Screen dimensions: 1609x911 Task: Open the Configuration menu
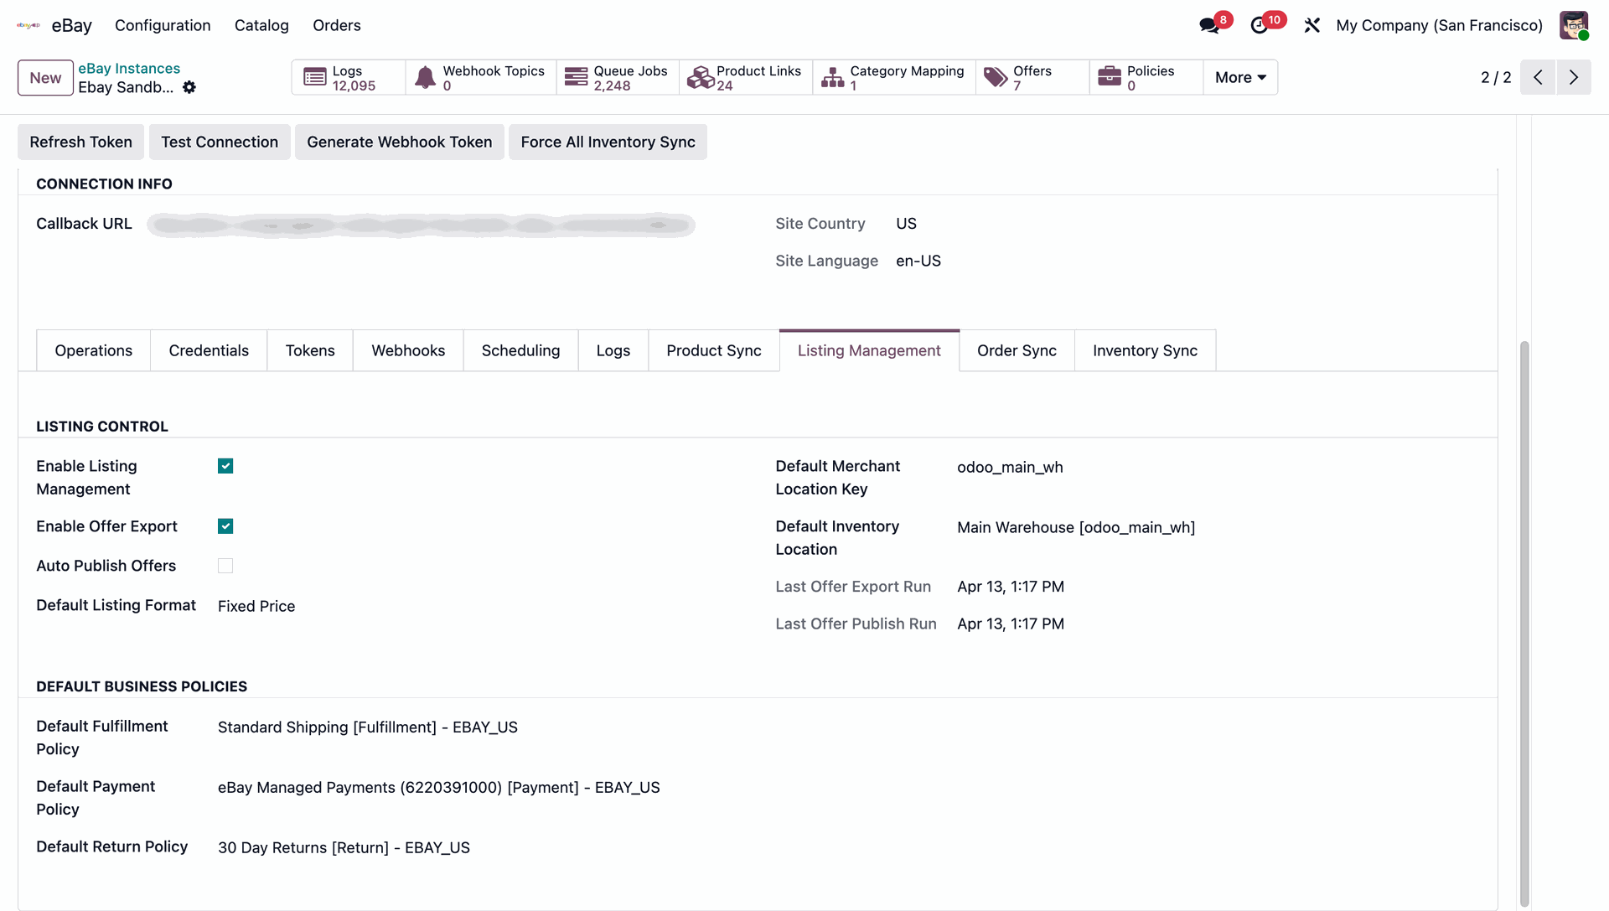(x=163, y=25)
